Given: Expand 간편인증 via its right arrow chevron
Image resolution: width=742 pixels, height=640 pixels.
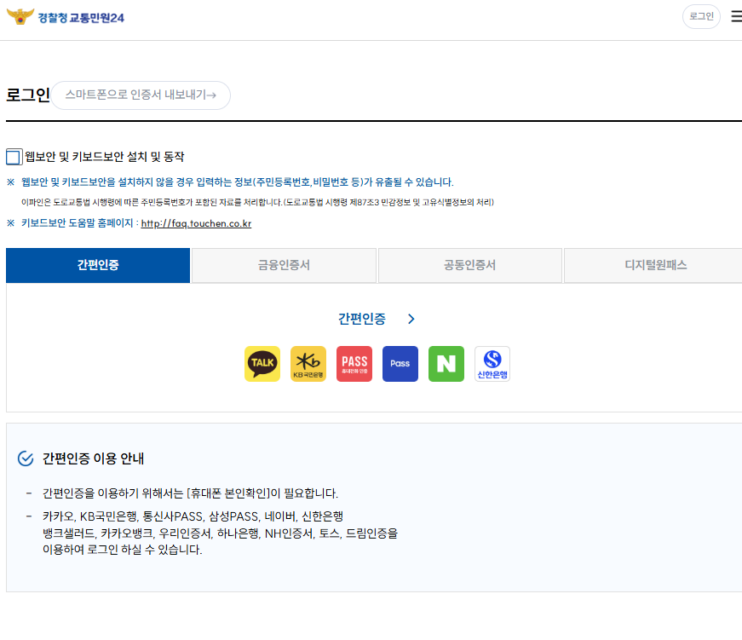Looking at the screenshot, I should click(x=411, y=318).
